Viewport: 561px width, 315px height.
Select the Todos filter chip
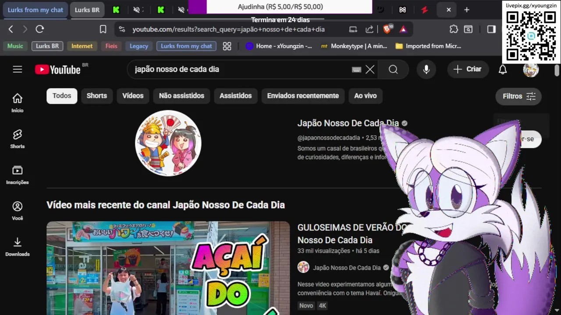[x=62, y=96]
